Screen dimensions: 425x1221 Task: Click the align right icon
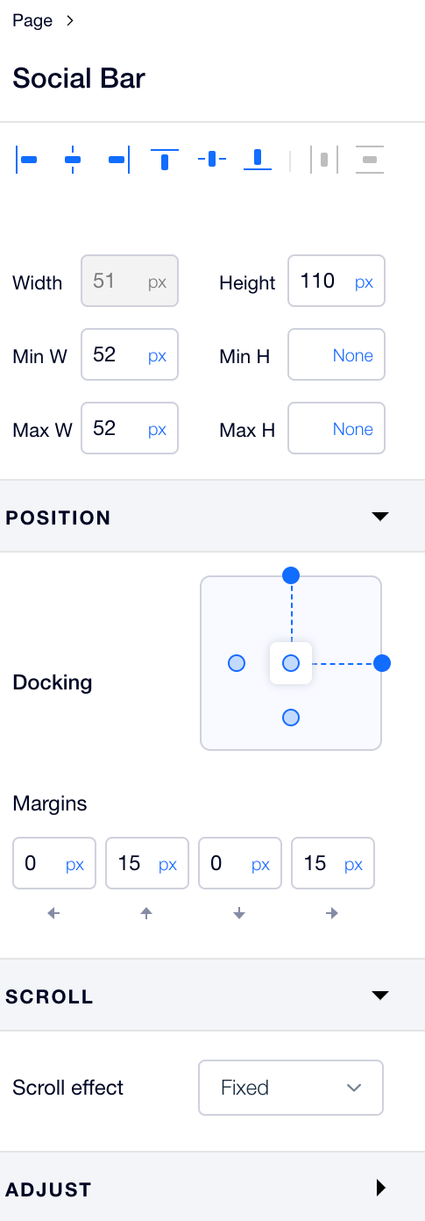click(118, 160)
